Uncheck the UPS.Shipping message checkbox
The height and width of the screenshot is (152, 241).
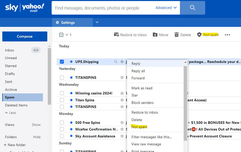click(62, 62)
